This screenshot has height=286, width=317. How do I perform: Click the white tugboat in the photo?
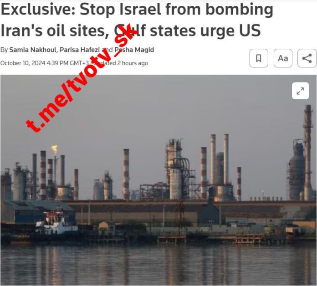click(x=56, y=224)
